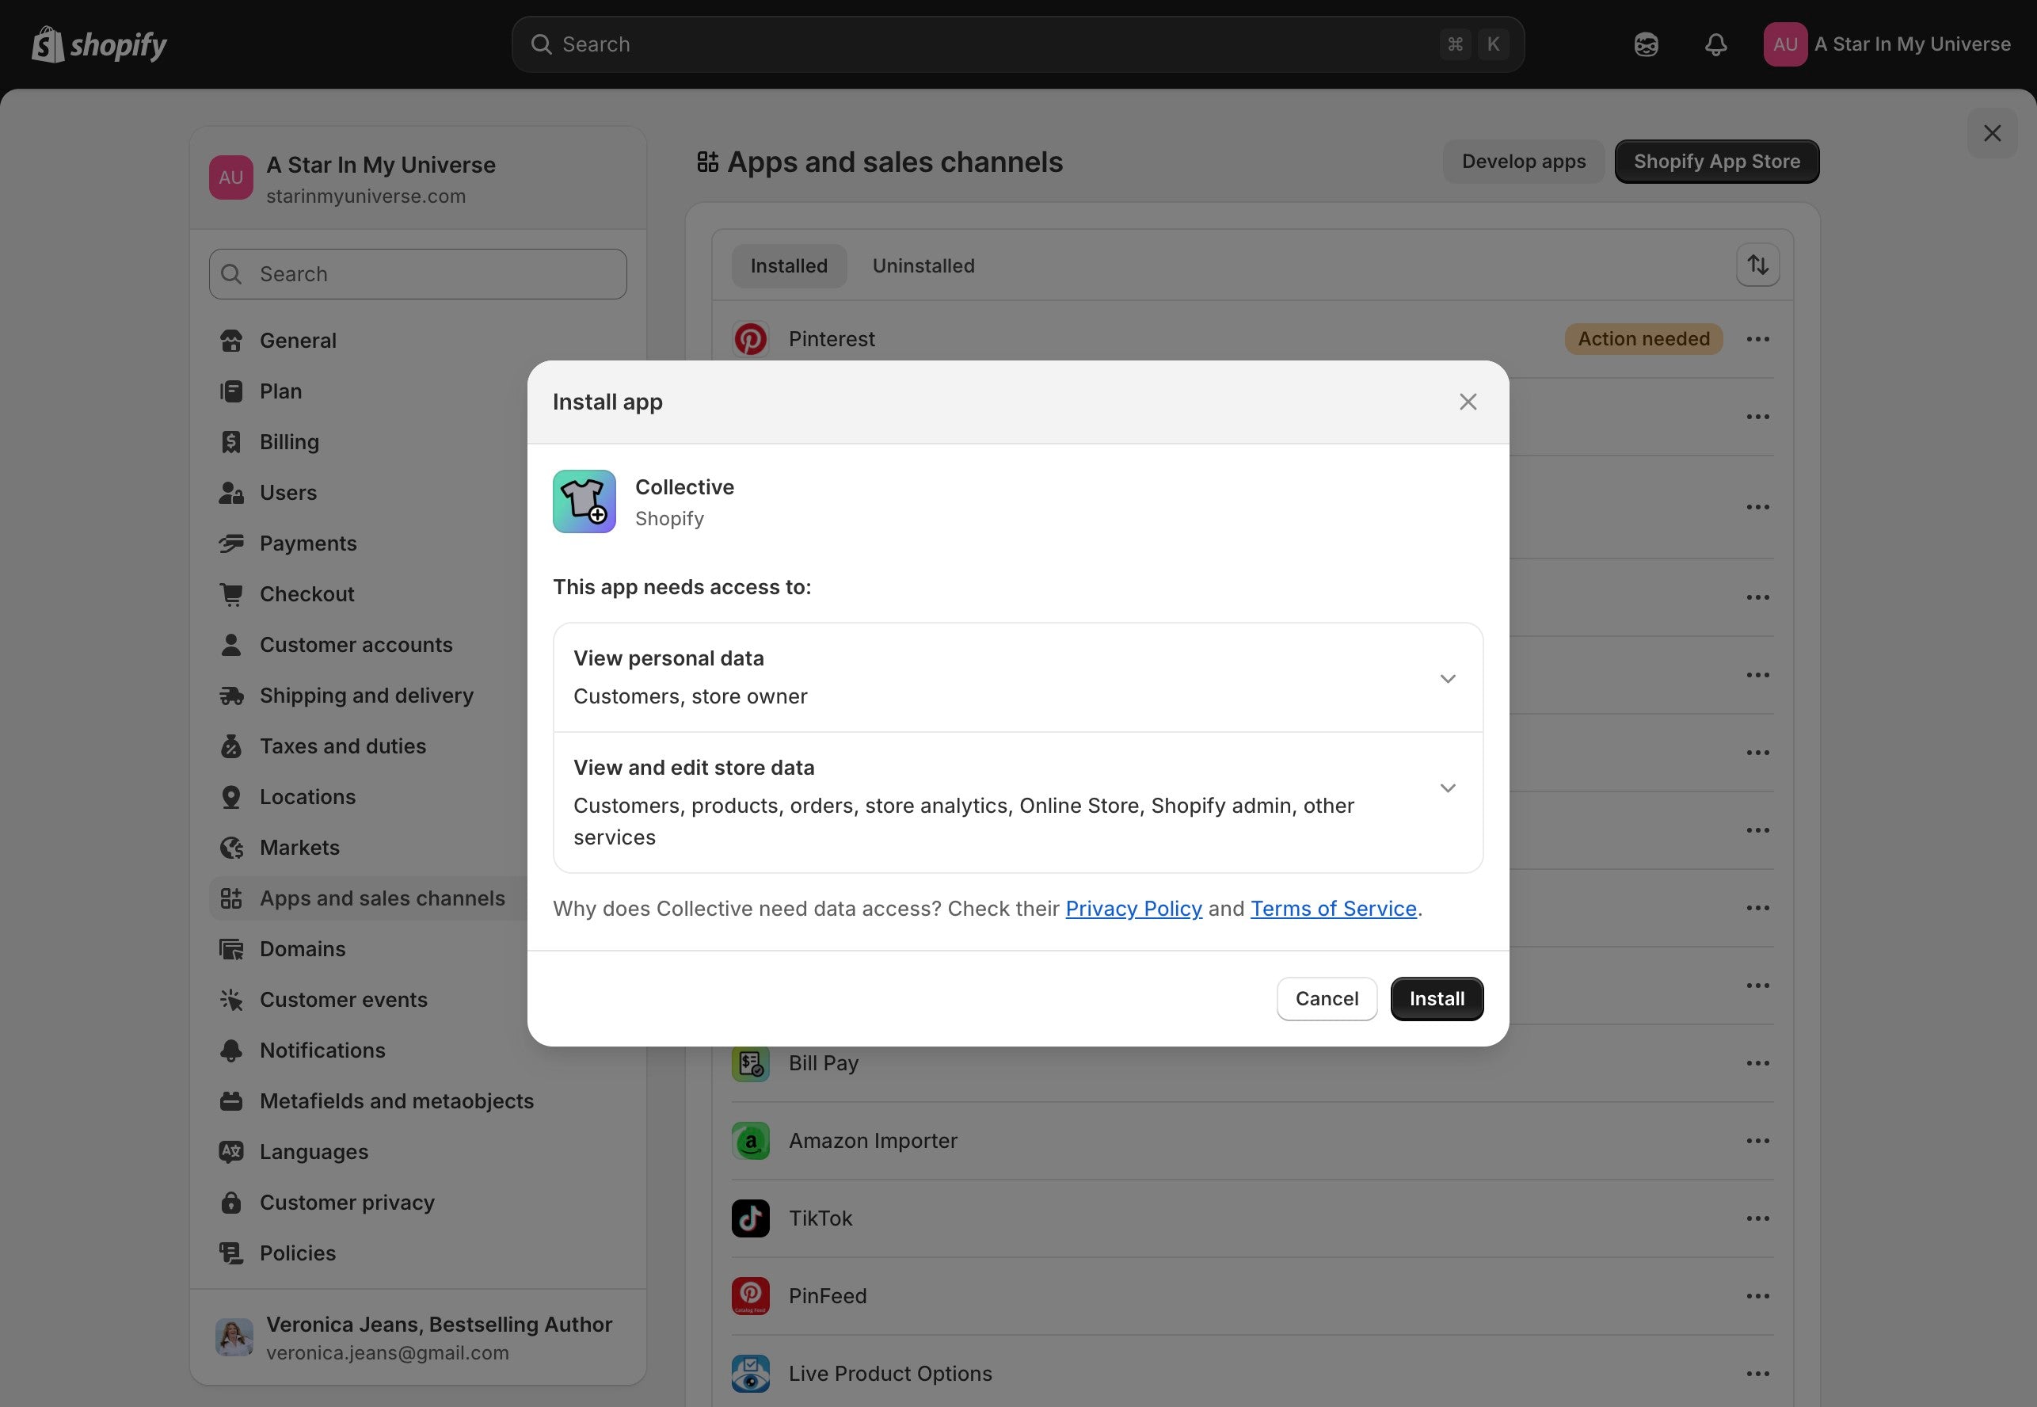This screenshot has height=1407, width=2037.
Task: Click the Install button
Action: [1436, 999]
